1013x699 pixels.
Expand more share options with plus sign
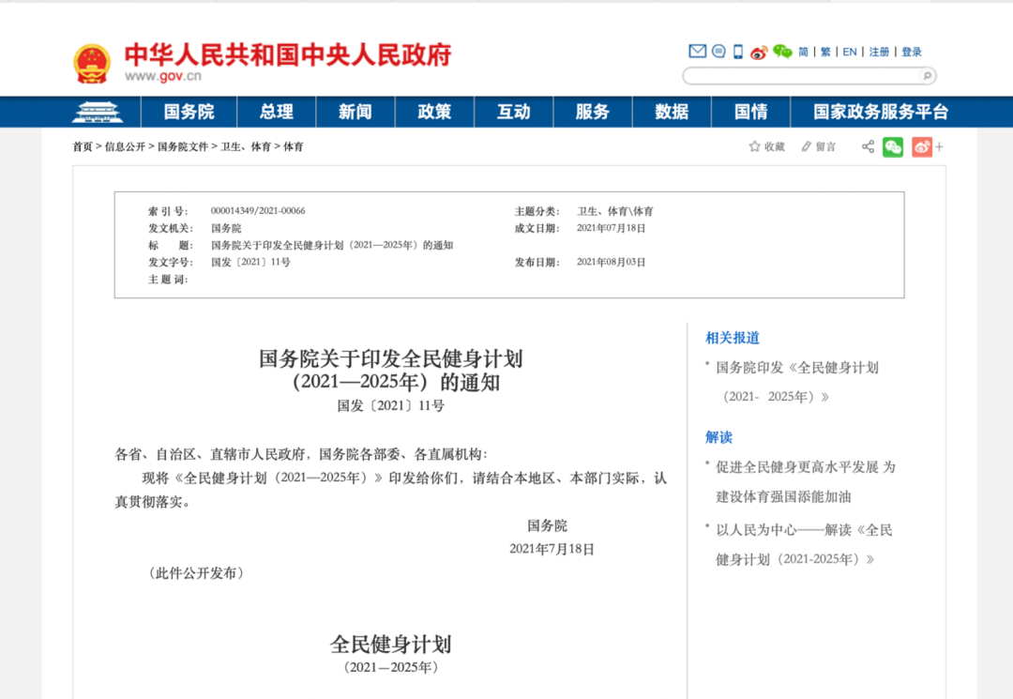[939, 146]
